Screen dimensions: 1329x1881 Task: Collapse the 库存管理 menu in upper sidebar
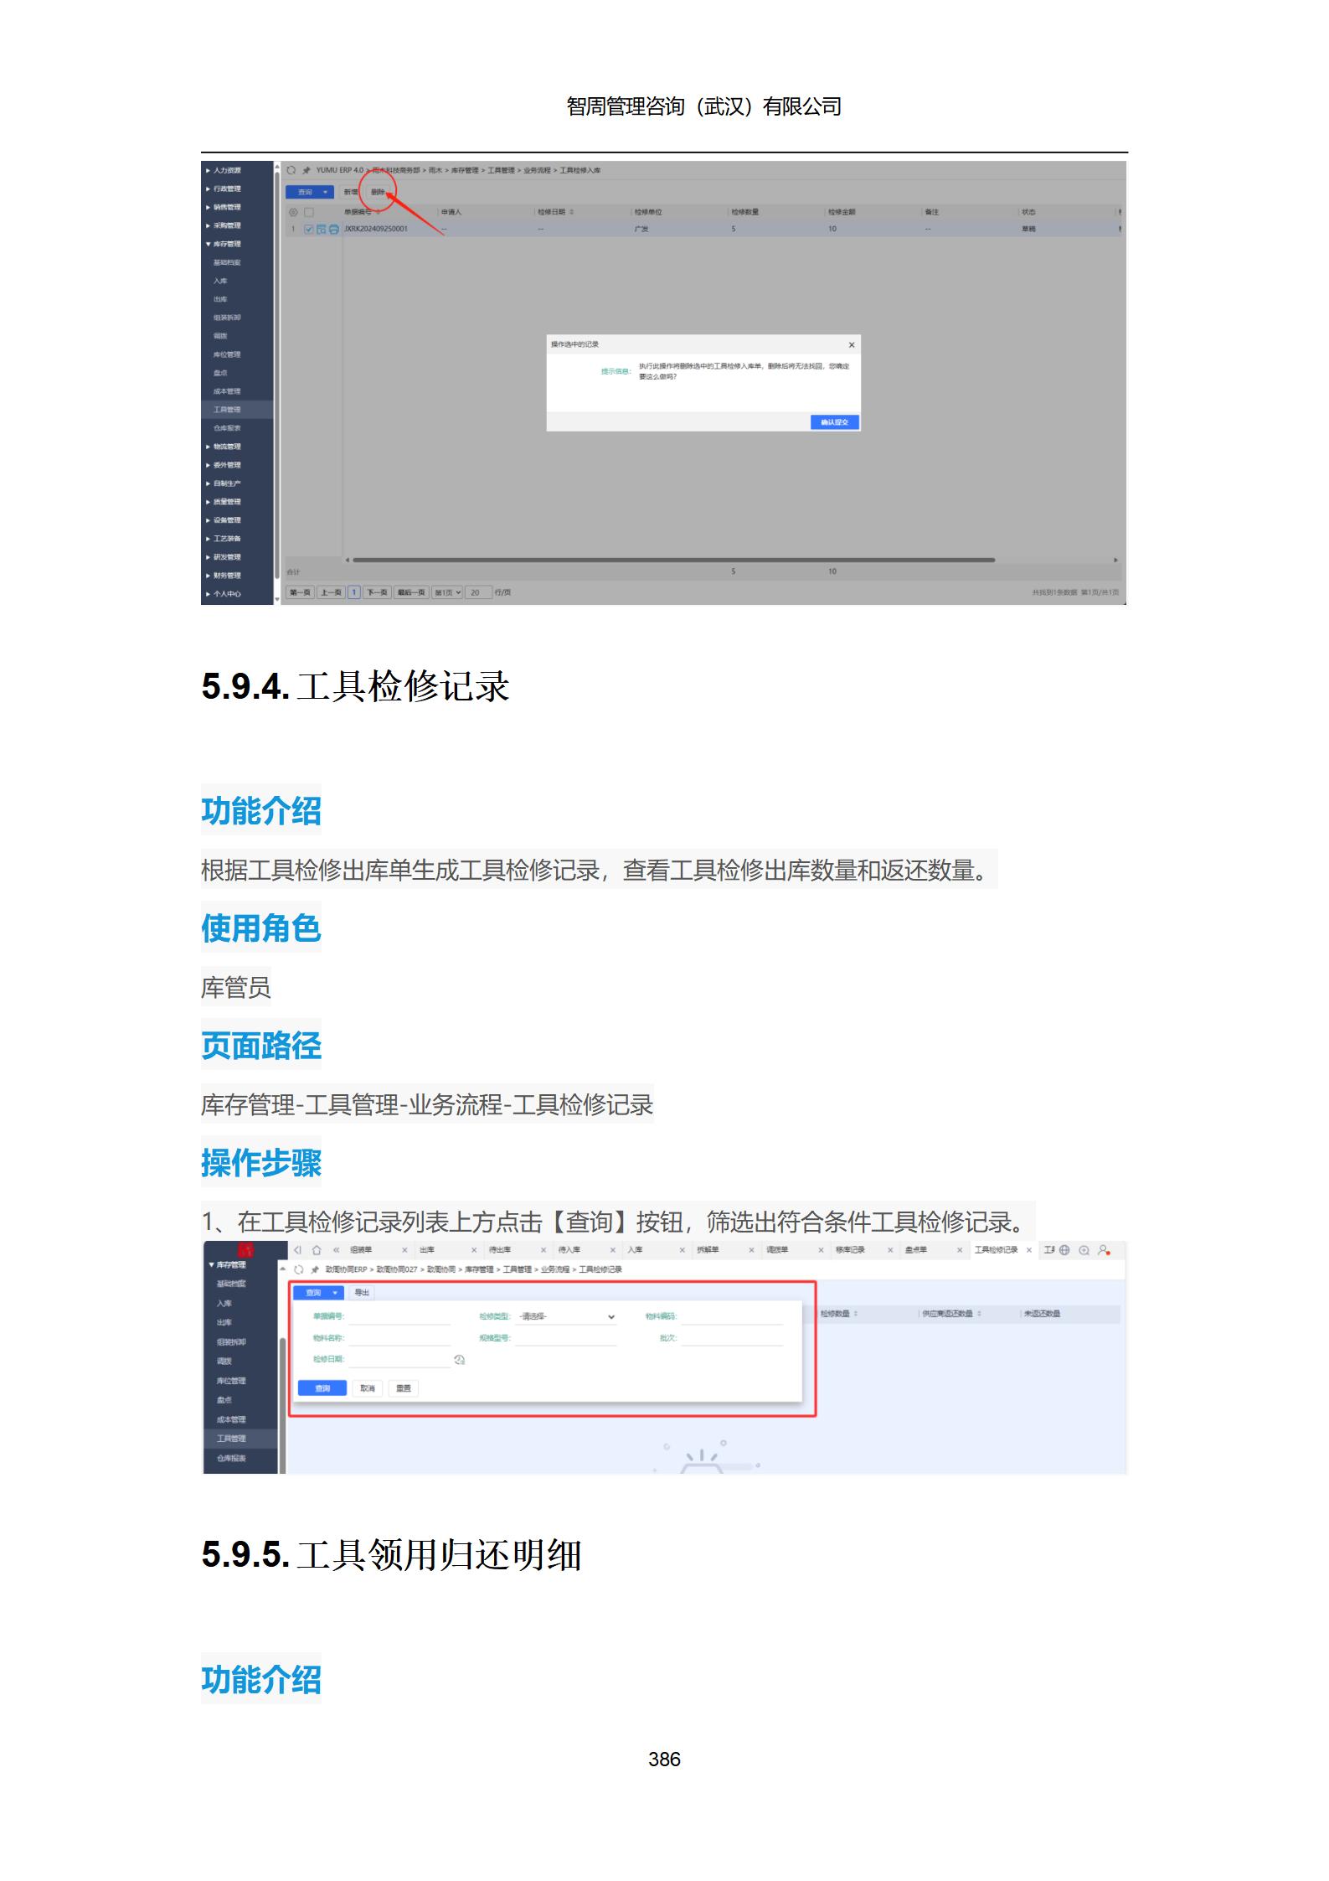[224, 244]
